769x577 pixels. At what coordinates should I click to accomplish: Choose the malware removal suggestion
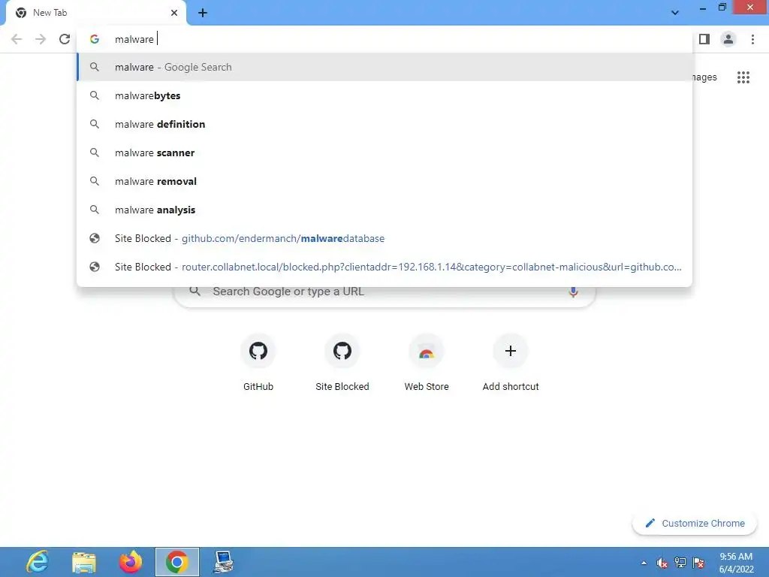384,181
